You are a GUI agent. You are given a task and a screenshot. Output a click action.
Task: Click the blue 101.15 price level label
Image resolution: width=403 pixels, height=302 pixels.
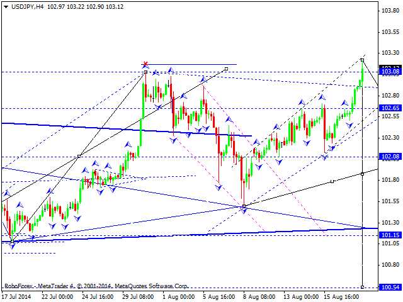tap(391, 235)
